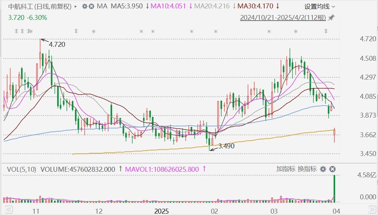
Task: Pin the date range display
Action: point(331,18)
